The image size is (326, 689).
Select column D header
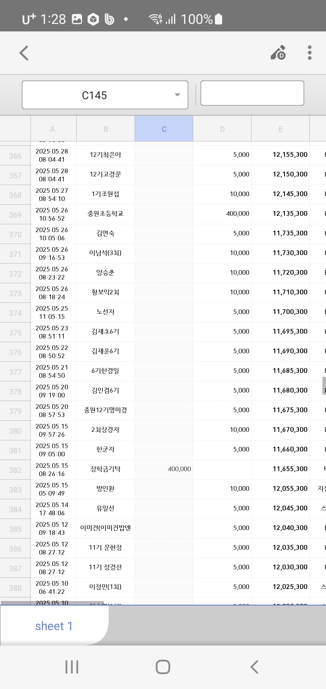(222, 129)
